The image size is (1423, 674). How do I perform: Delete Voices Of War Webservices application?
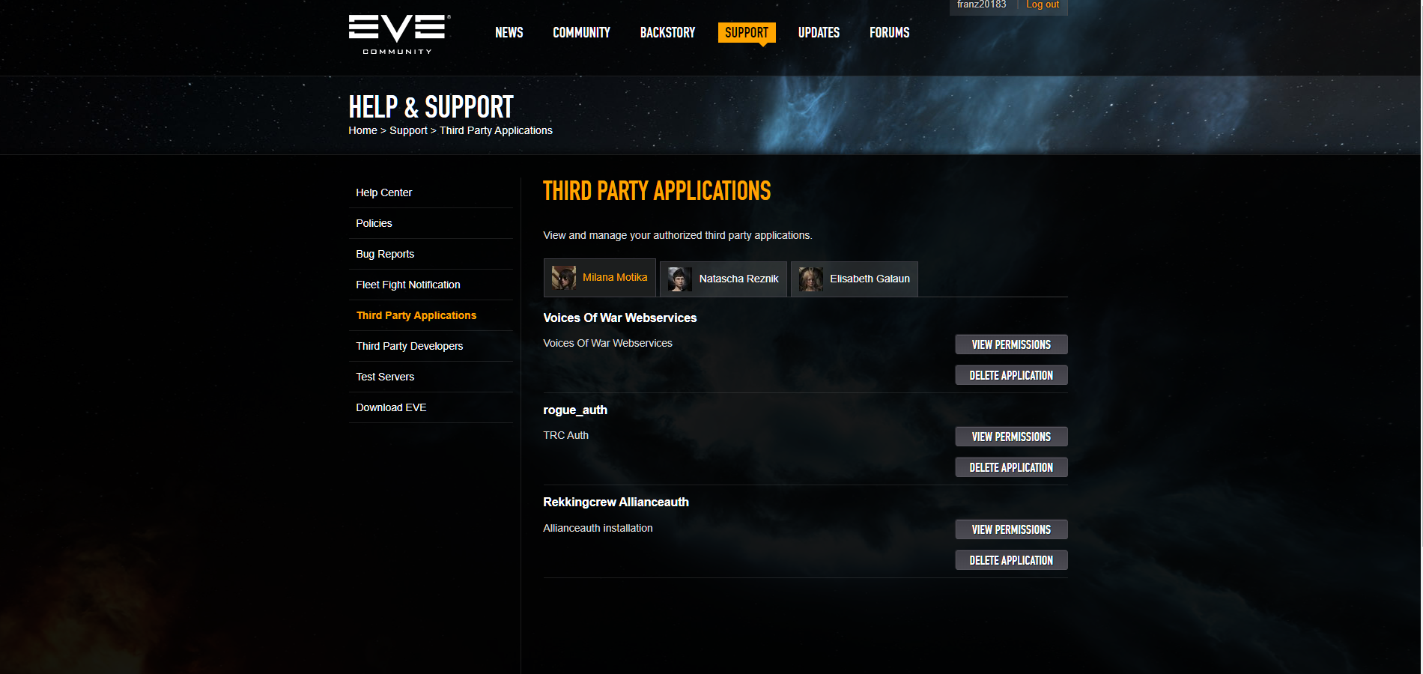coord(1011,375)
